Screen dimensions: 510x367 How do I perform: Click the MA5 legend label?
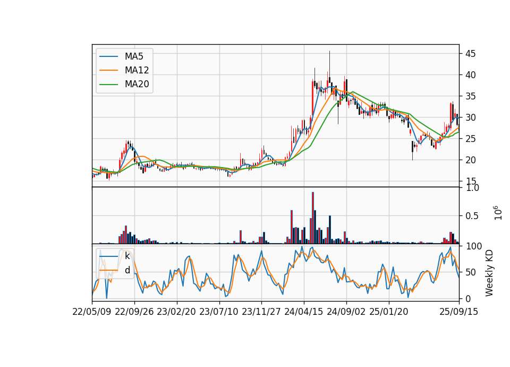pyautogui.click(x=134, y=56)
